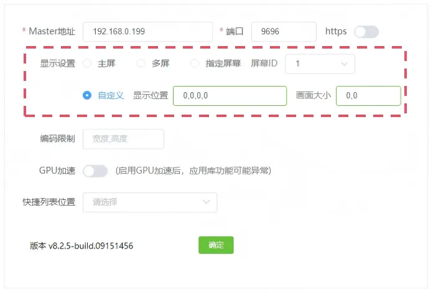Click the GPU加速 warning note text

(193, 171)
